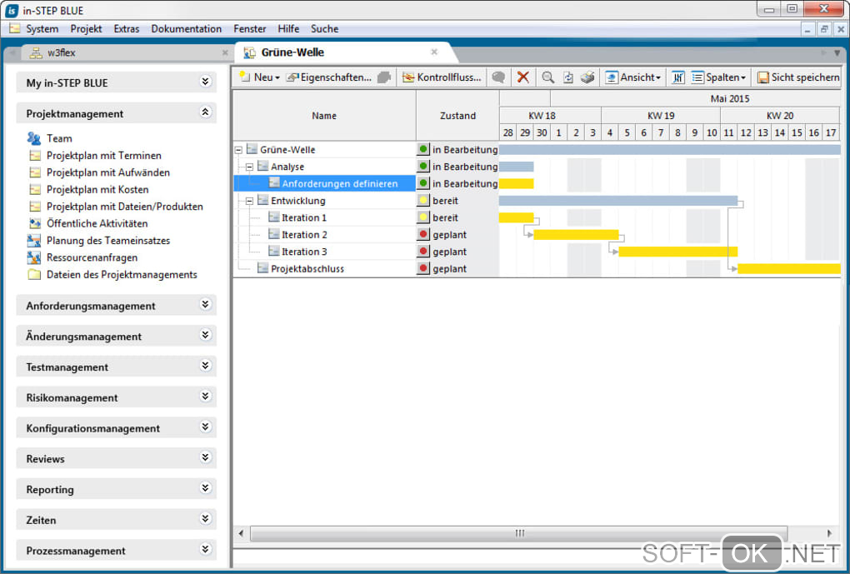Open the Neu dropdown button
This screenshot has width=850, height=574.
(x=260, y=77)
